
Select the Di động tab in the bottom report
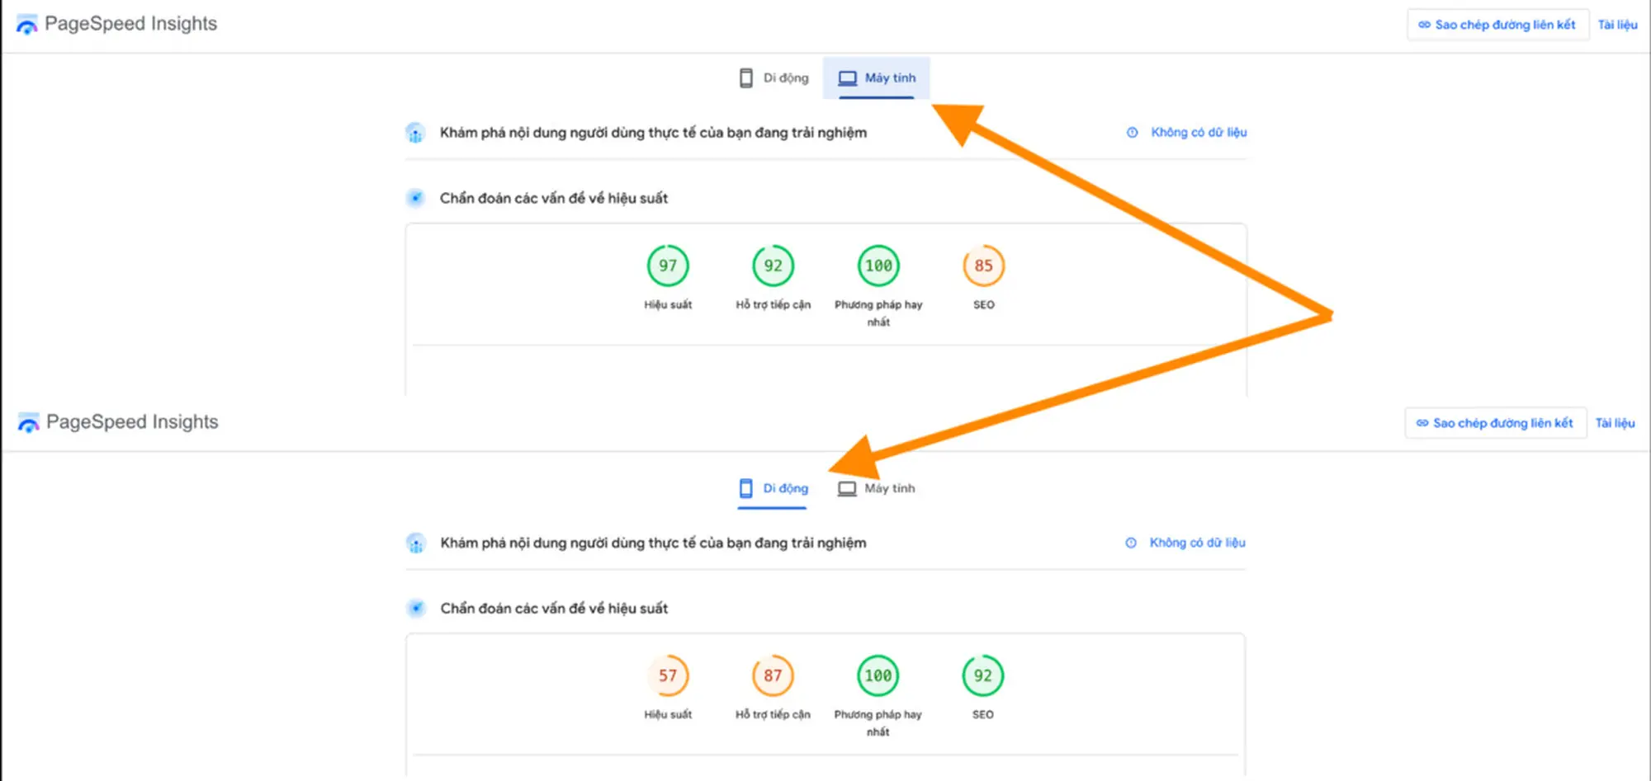(x=773, y=488)
